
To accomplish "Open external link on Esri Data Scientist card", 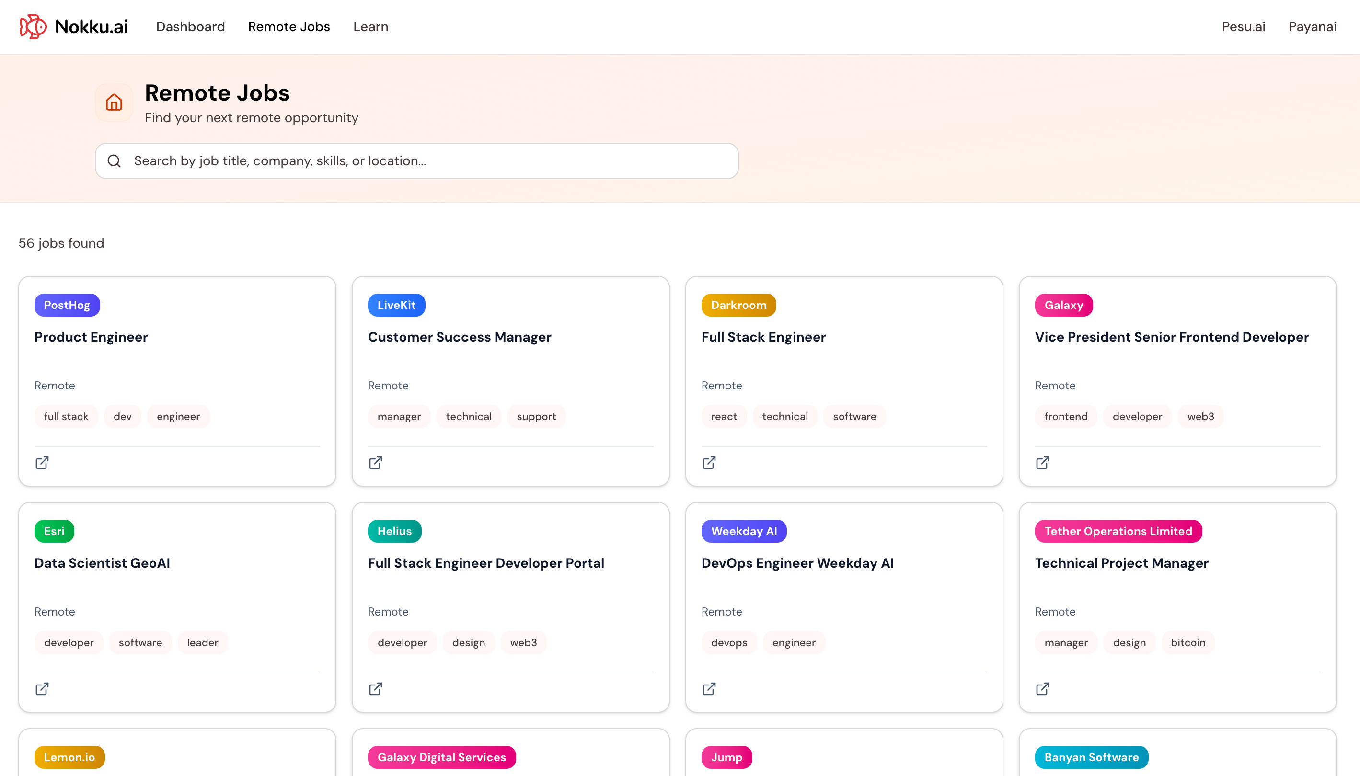I will (x=42, y=689).
